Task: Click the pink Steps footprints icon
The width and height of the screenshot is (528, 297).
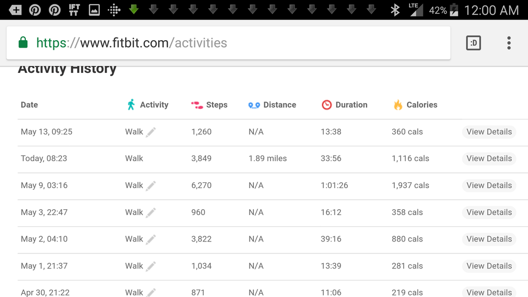Action: click(197, 105)
